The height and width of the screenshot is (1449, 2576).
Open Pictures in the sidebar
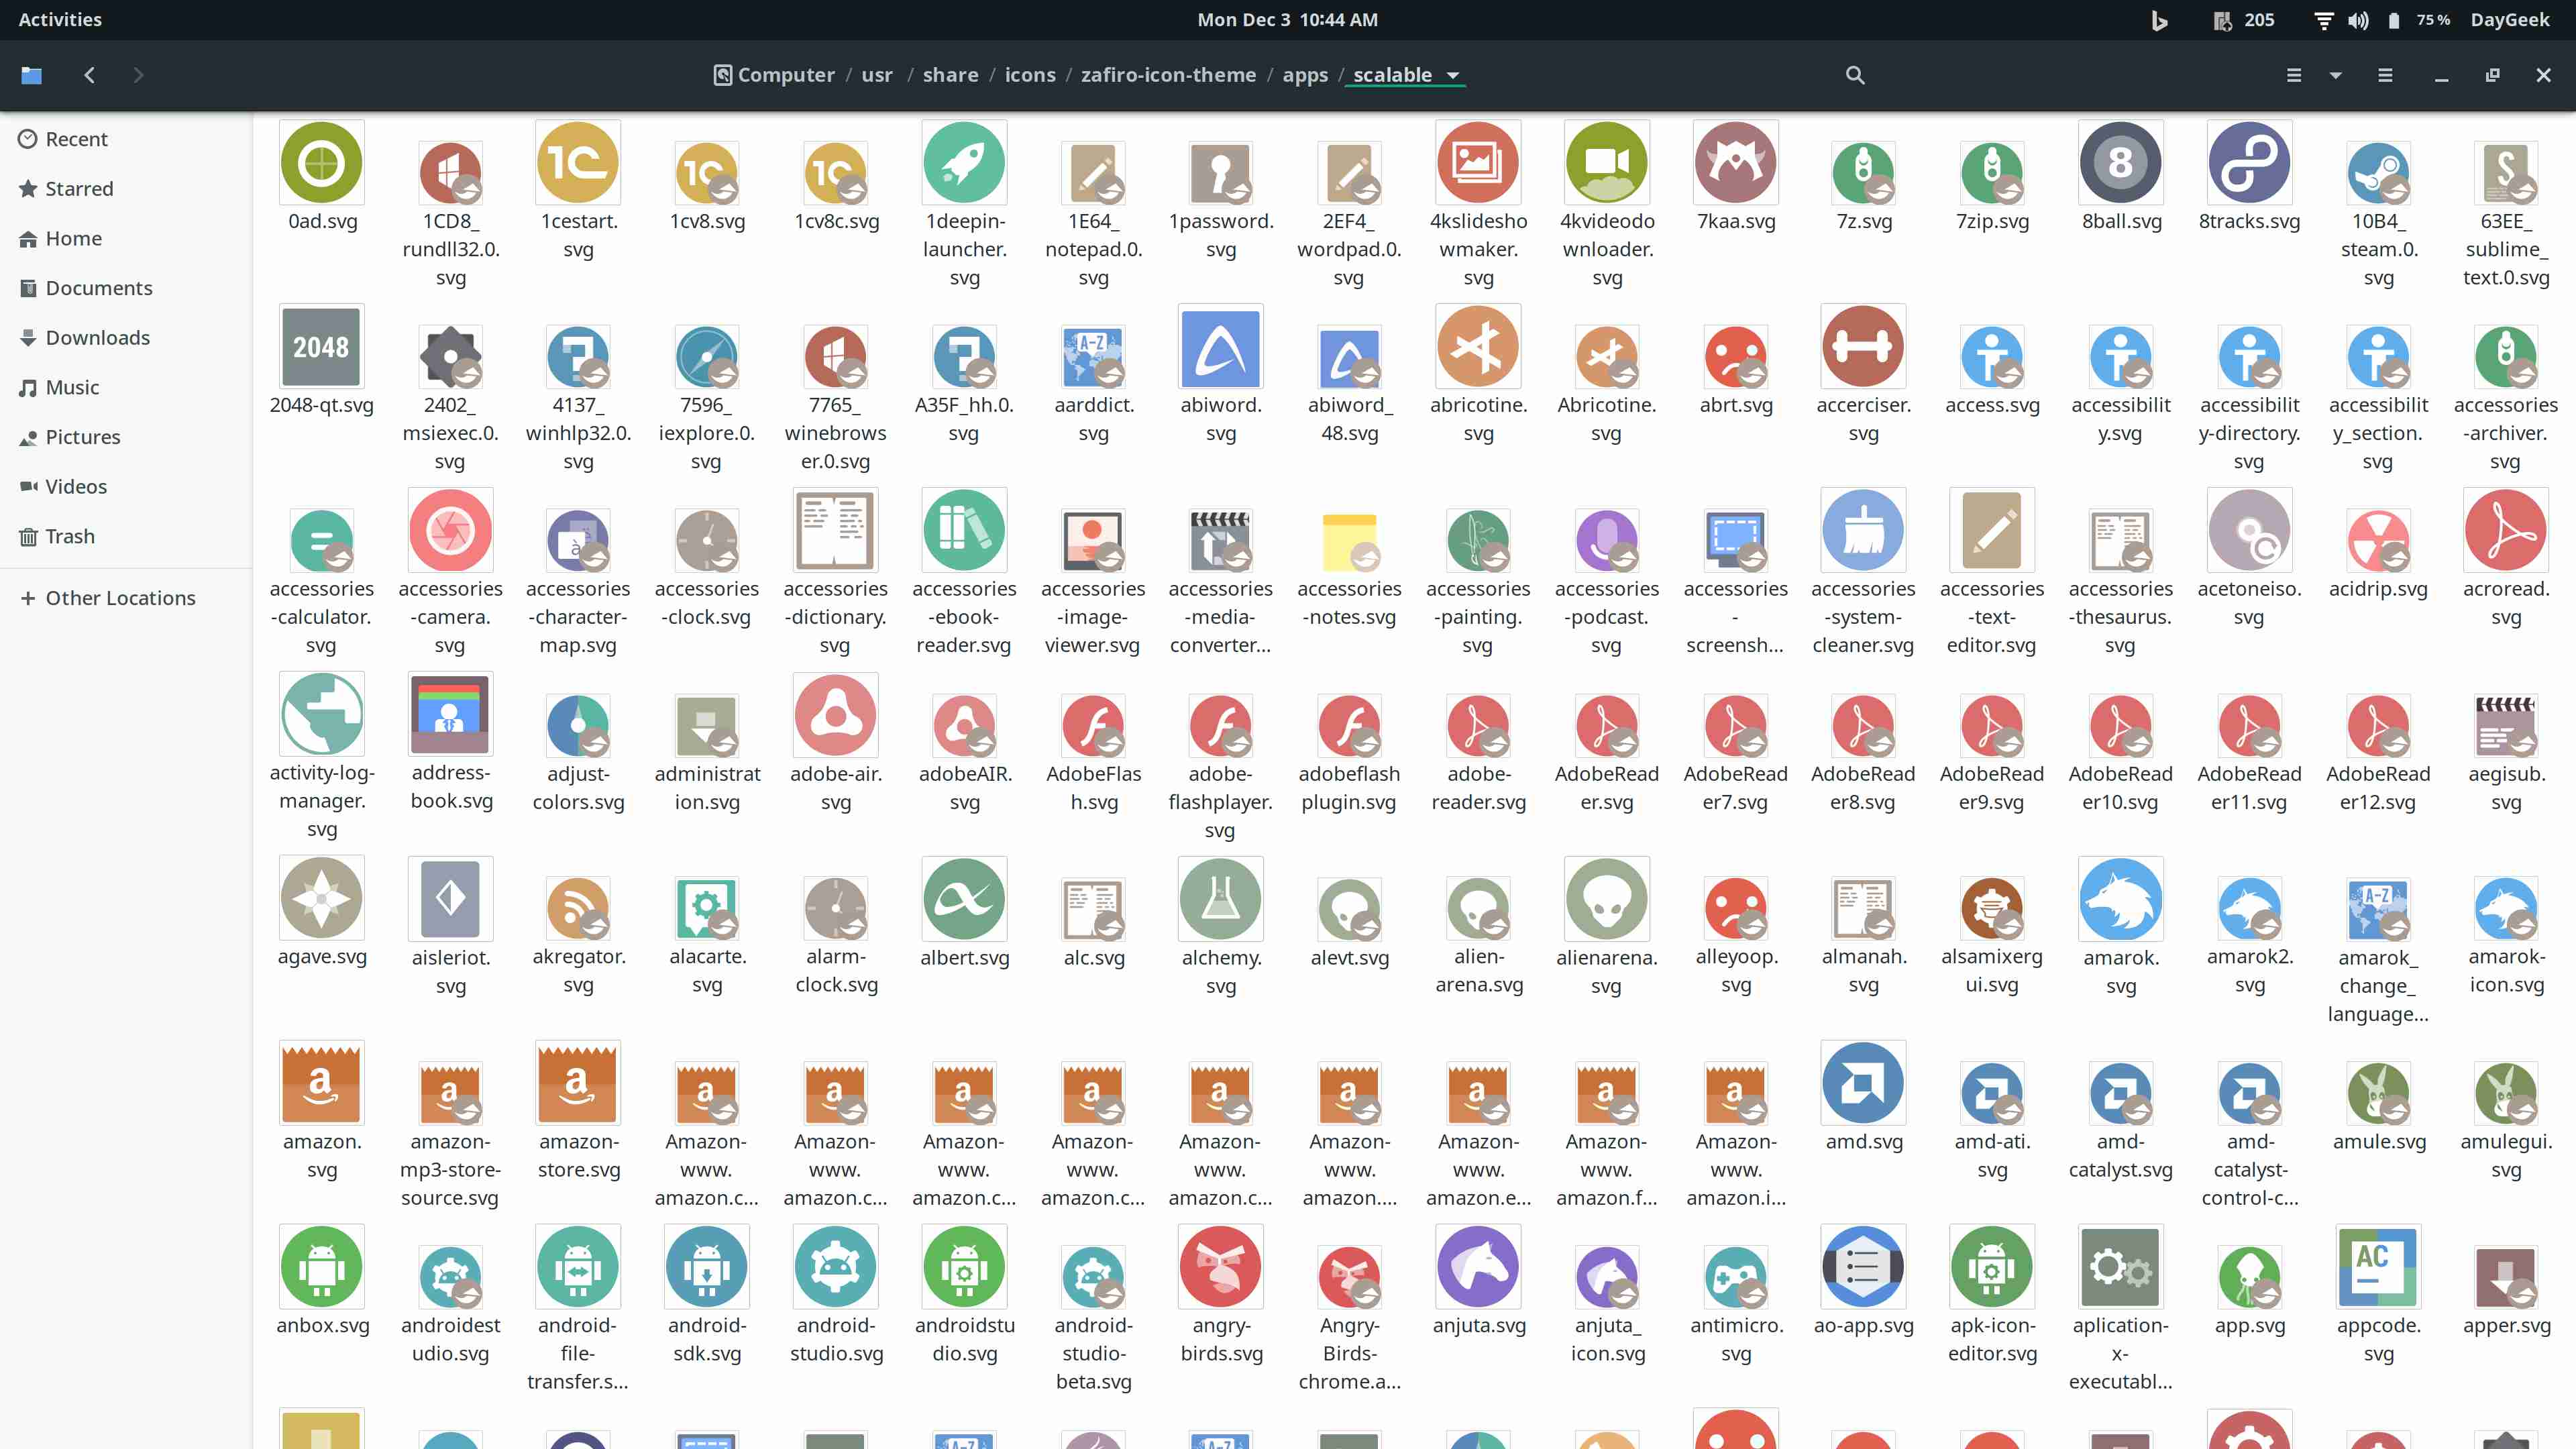[126, 437]
